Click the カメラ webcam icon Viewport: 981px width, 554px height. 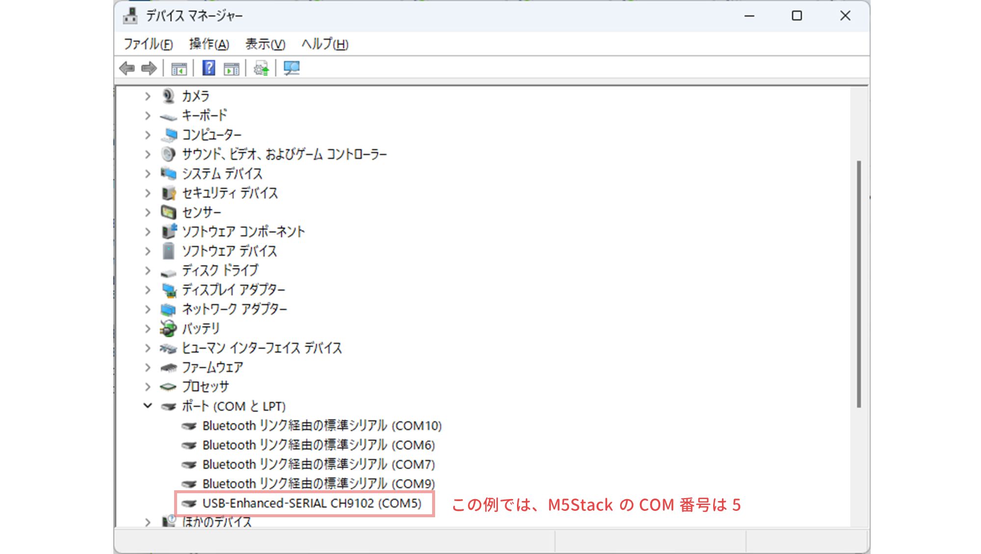[x=168, y=96]
